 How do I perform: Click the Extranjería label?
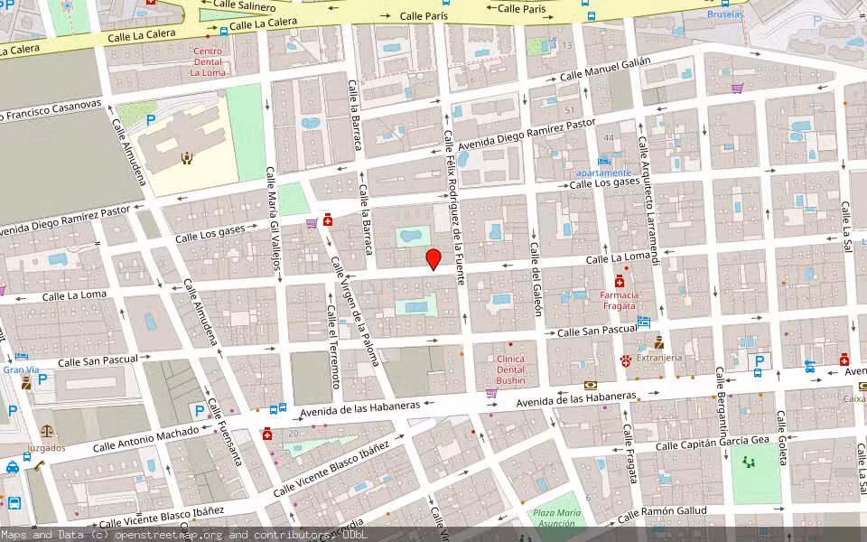pyautogui.click(x=659, y=358)
